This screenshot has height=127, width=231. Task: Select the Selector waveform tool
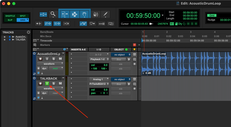point(75,14)
